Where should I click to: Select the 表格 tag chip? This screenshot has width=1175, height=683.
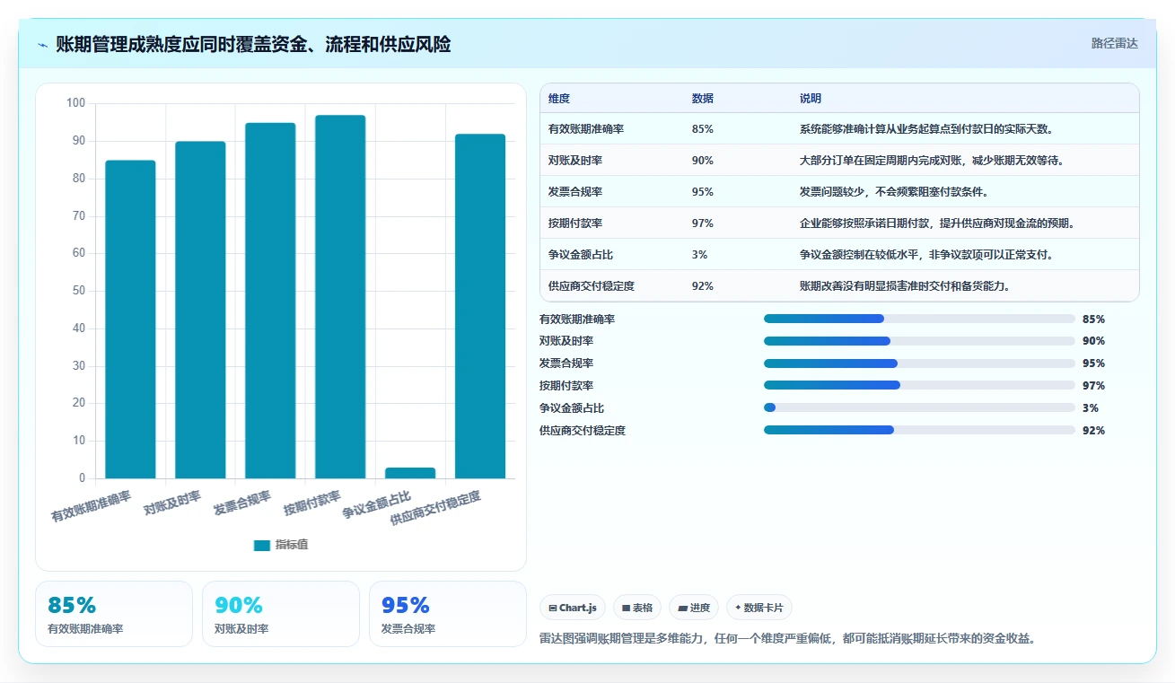click(x=637, y=608)
